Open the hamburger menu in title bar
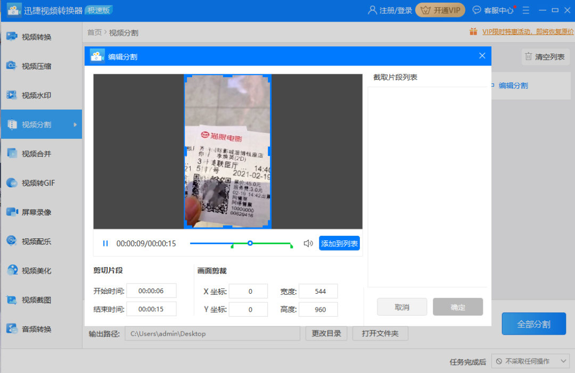 pyautogui.click(x=526, y=10)
